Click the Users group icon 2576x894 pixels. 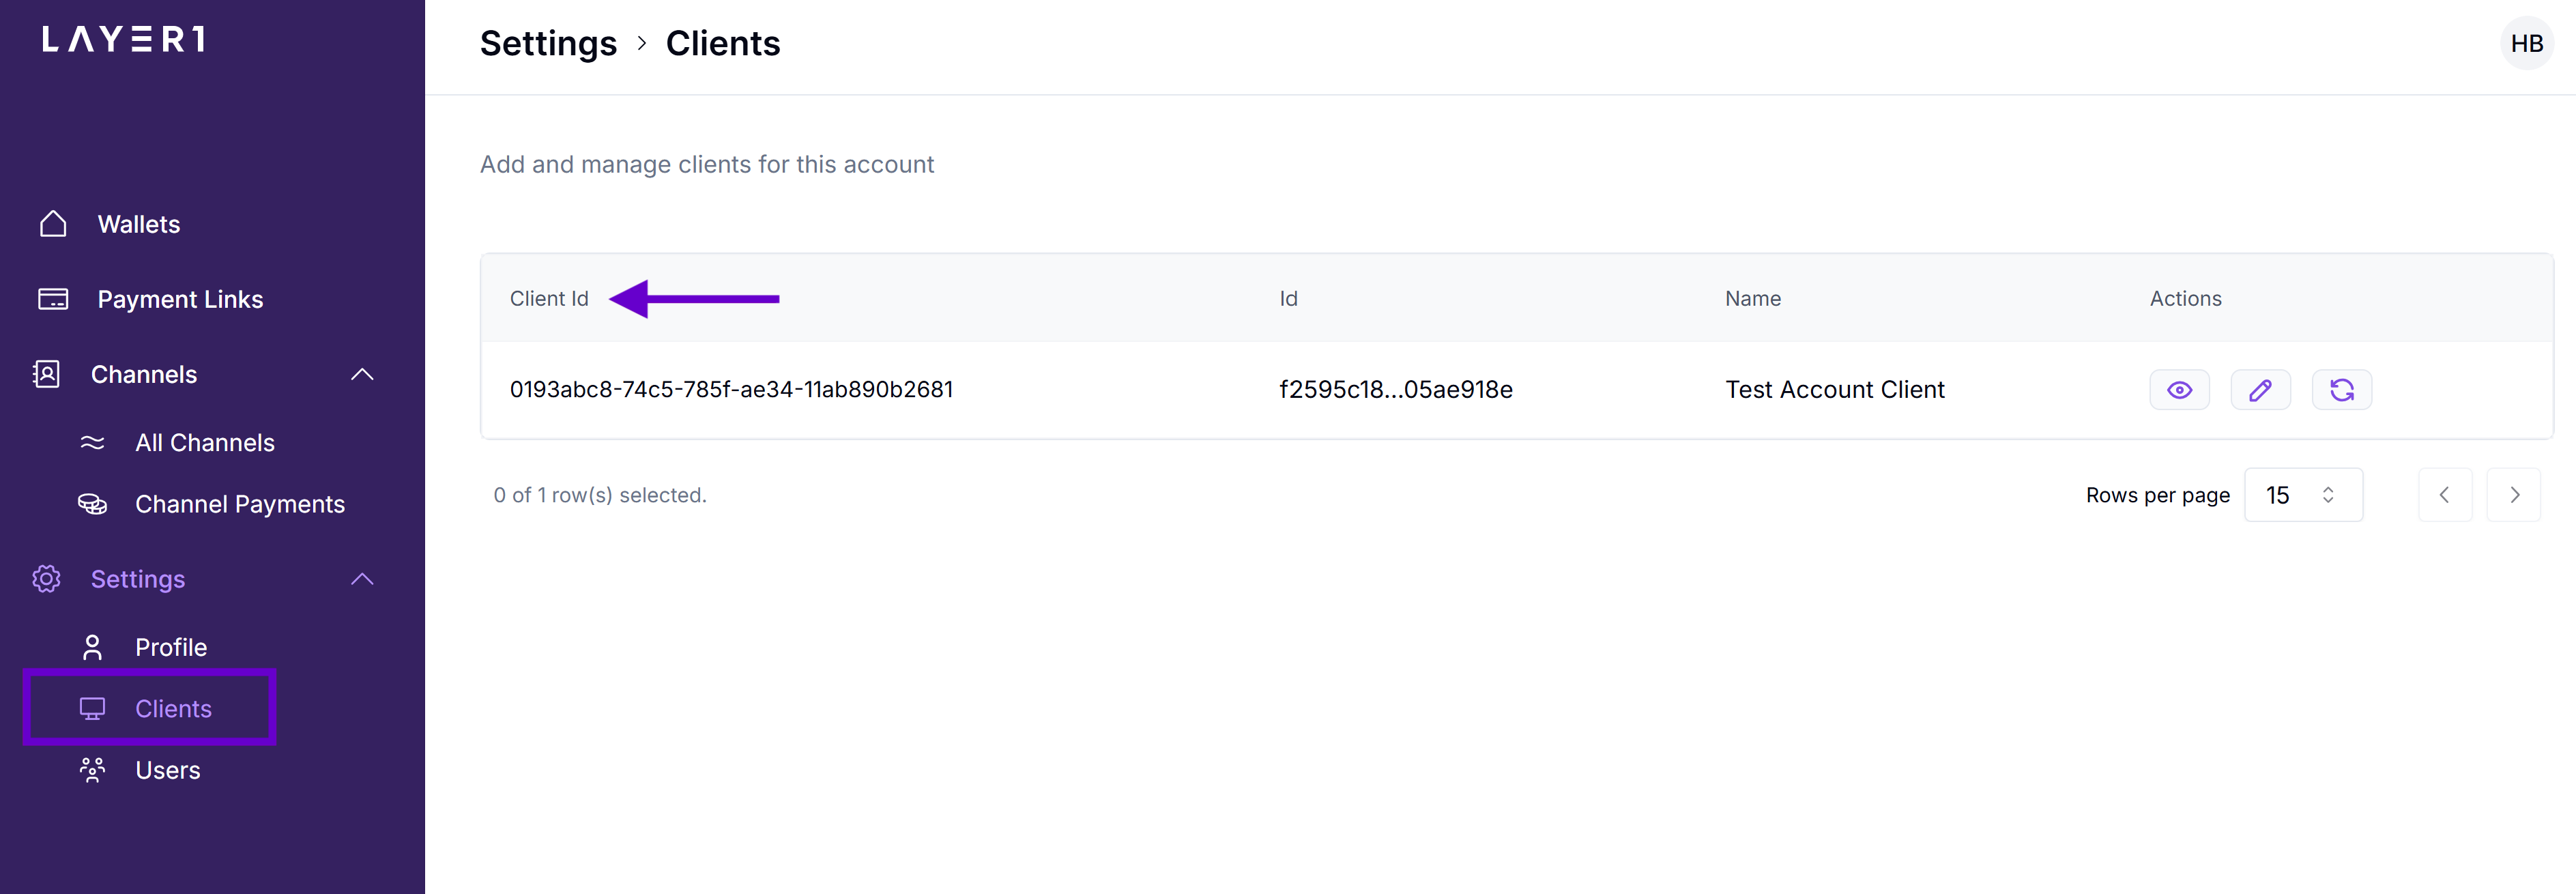[x=92, y=770]
